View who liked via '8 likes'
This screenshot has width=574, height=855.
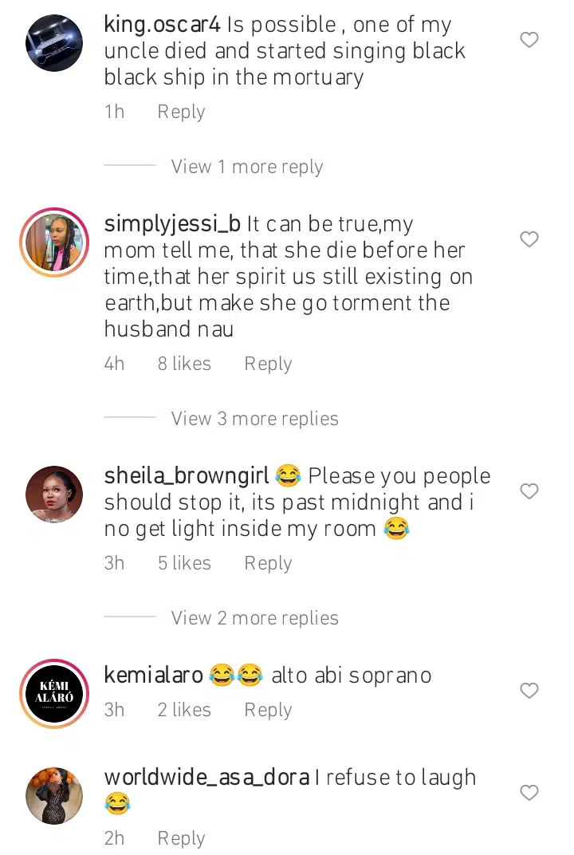point(184,364)
